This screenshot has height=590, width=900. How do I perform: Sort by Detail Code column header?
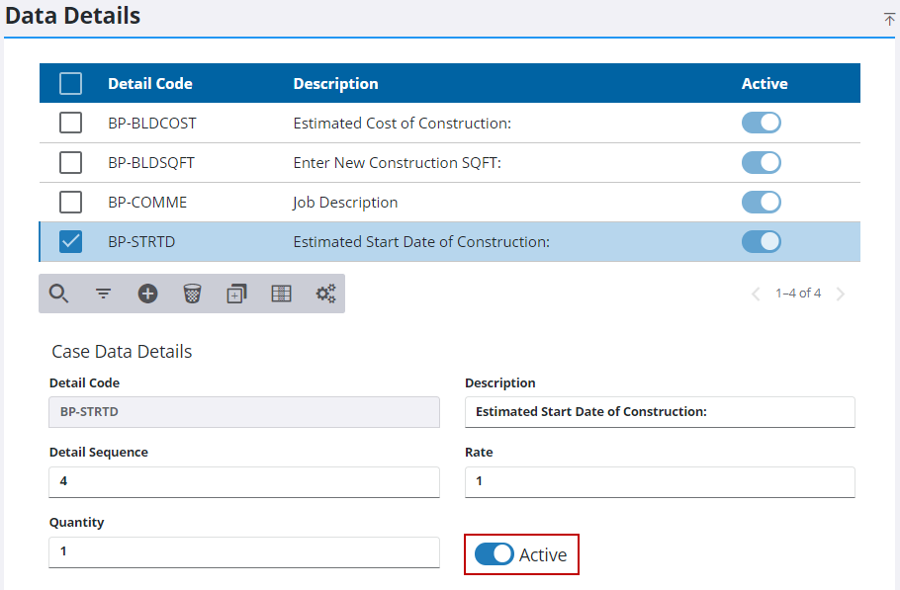coord(150,84)
